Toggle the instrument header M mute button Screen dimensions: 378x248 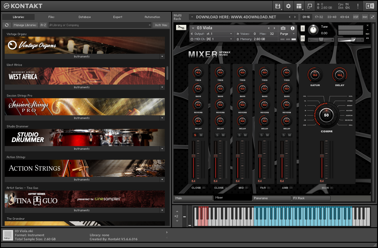[303, 38]
